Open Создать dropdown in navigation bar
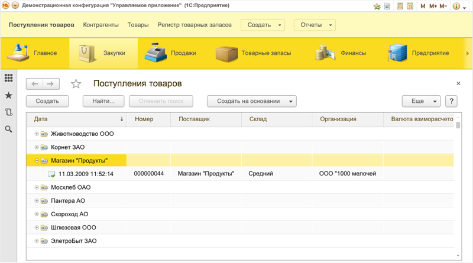Screen dimensions: 473x263 [263, 25]
